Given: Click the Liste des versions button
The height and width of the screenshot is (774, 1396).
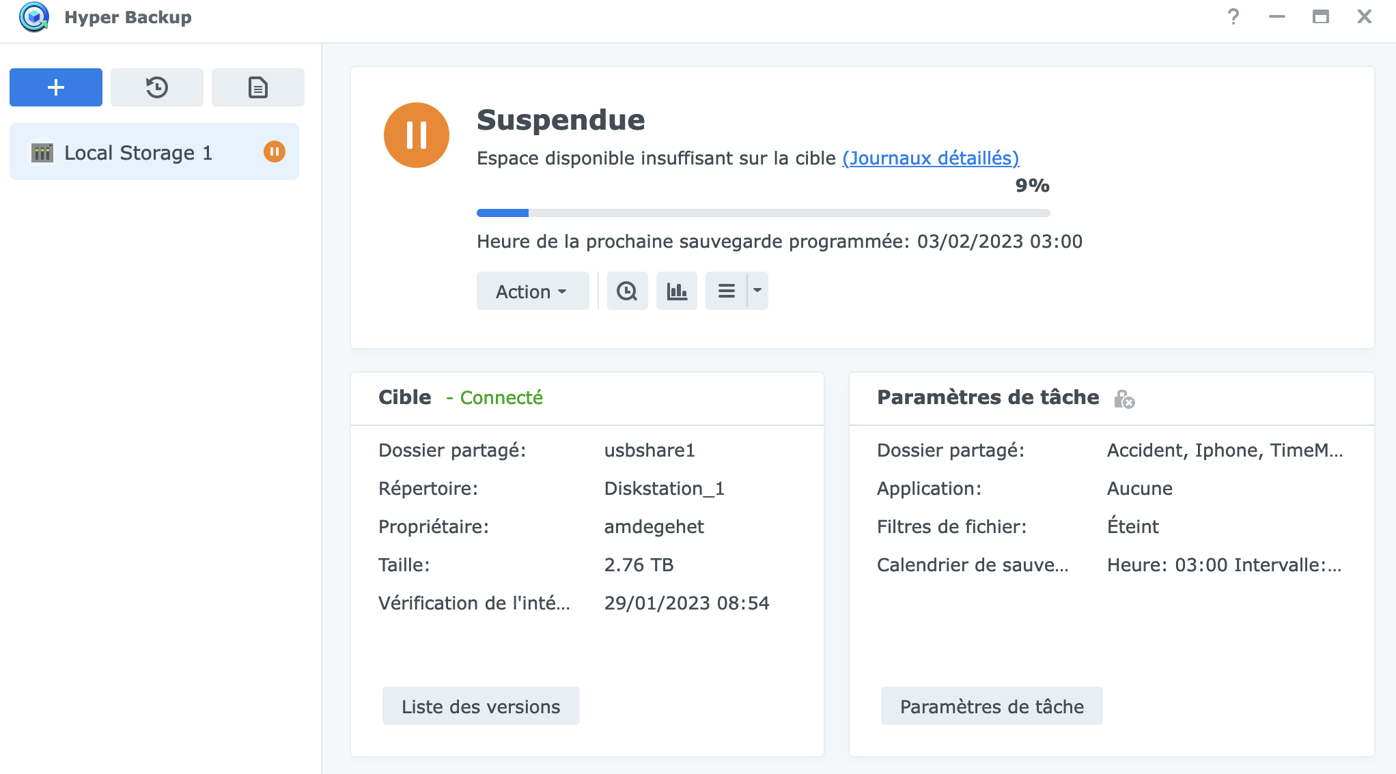Looking at the screenshot, I should (481, 706).
